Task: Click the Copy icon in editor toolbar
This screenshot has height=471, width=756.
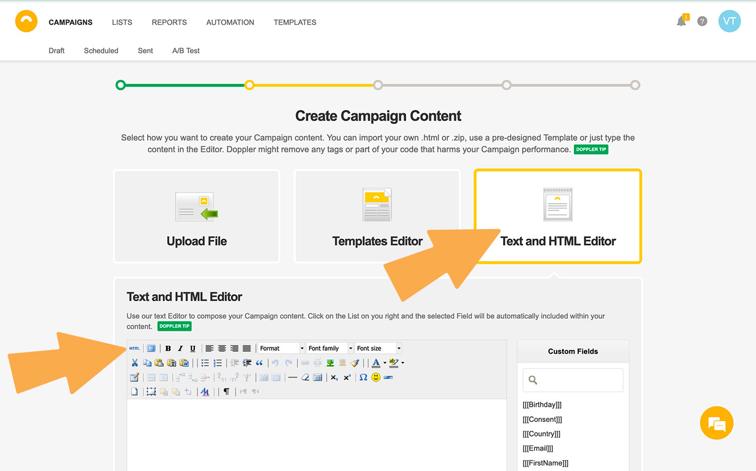Action: coord(147,363)
